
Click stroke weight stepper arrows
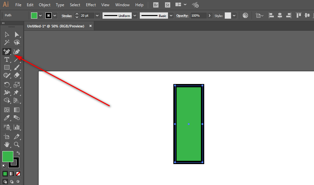pos(77,16)
